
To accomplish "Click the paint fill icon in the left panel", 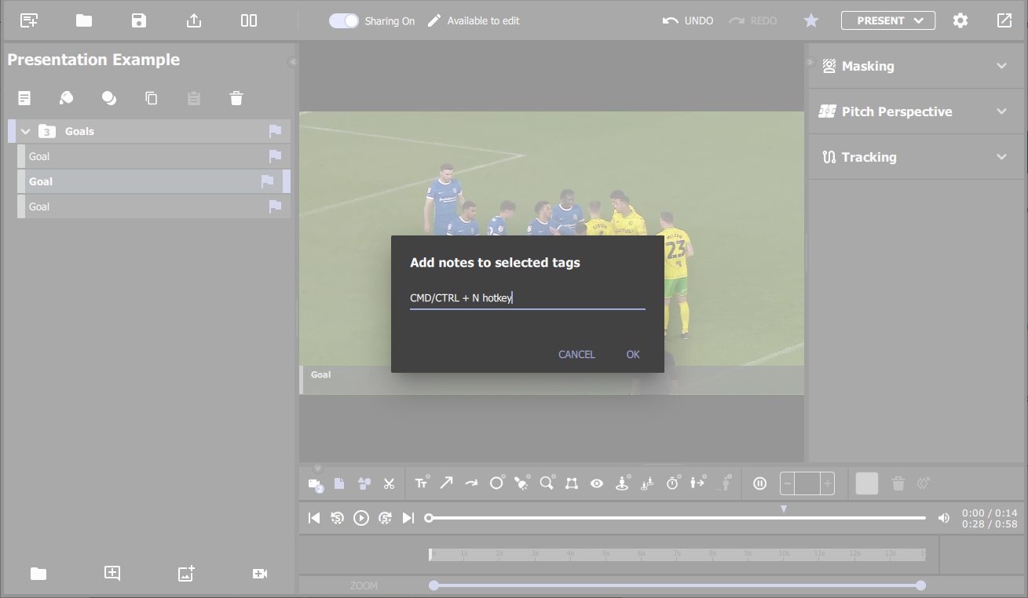I will coord(66,98).
